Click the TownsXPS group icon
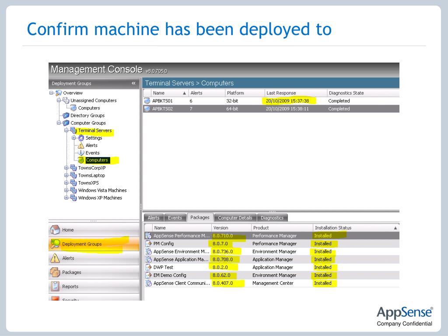448x336 pixels. coord(73,182)
